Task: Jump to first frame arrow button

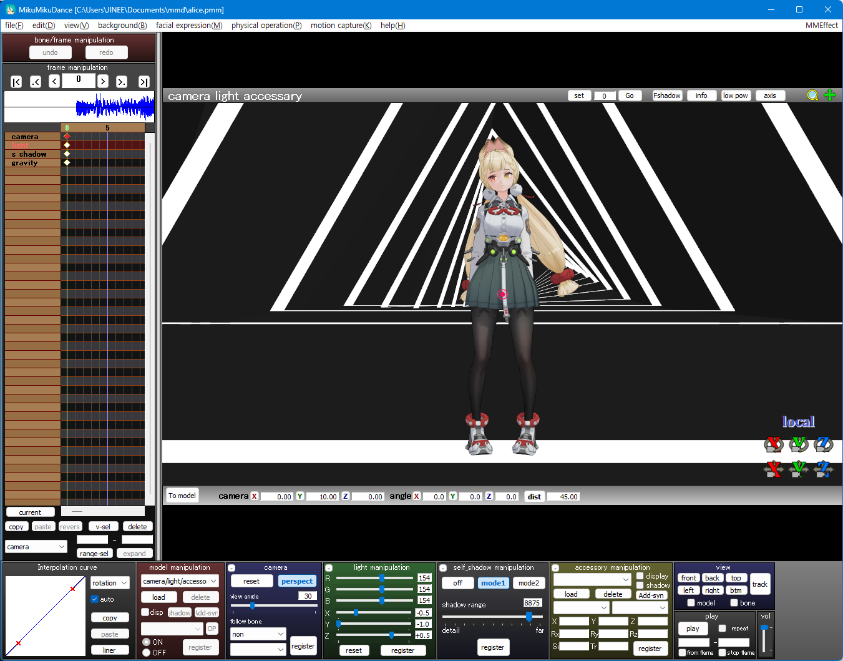Action: point(17,82)
